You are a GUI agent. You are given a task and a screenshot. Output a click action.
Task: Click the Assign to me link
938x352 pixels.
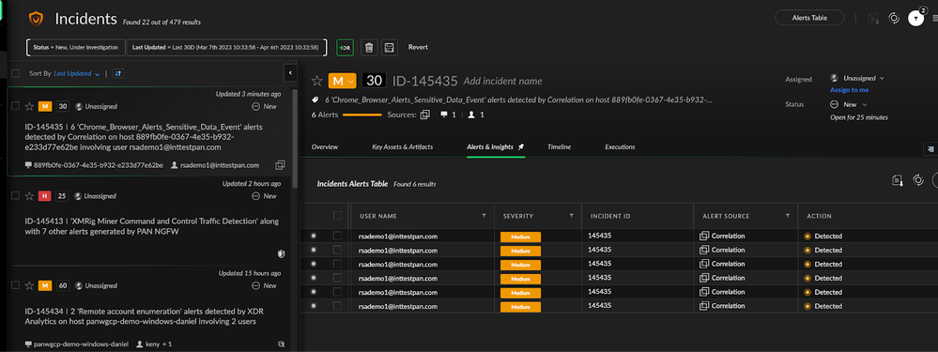pyautogui.click(x=849, y=90)
